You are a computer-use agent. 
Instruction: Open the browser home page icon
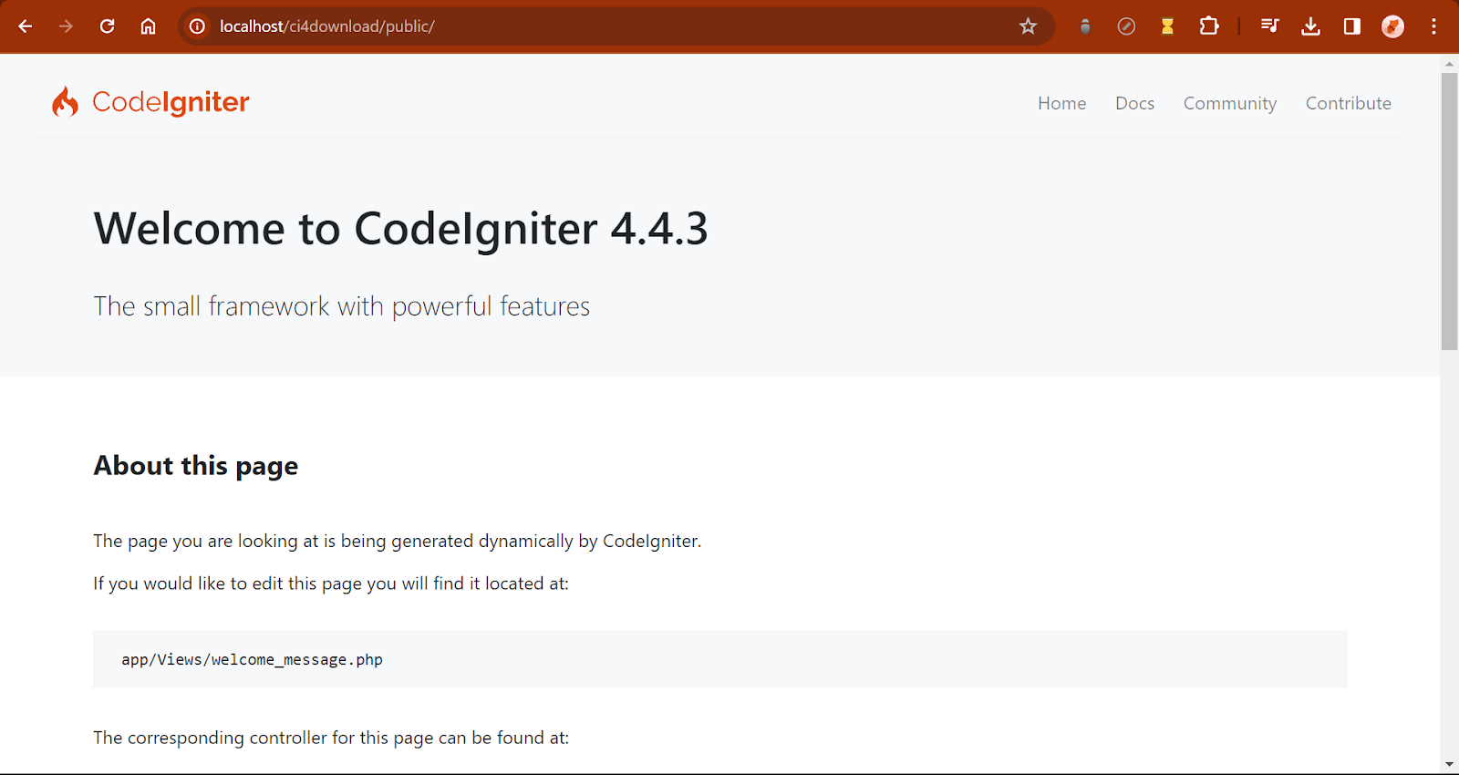148,26
